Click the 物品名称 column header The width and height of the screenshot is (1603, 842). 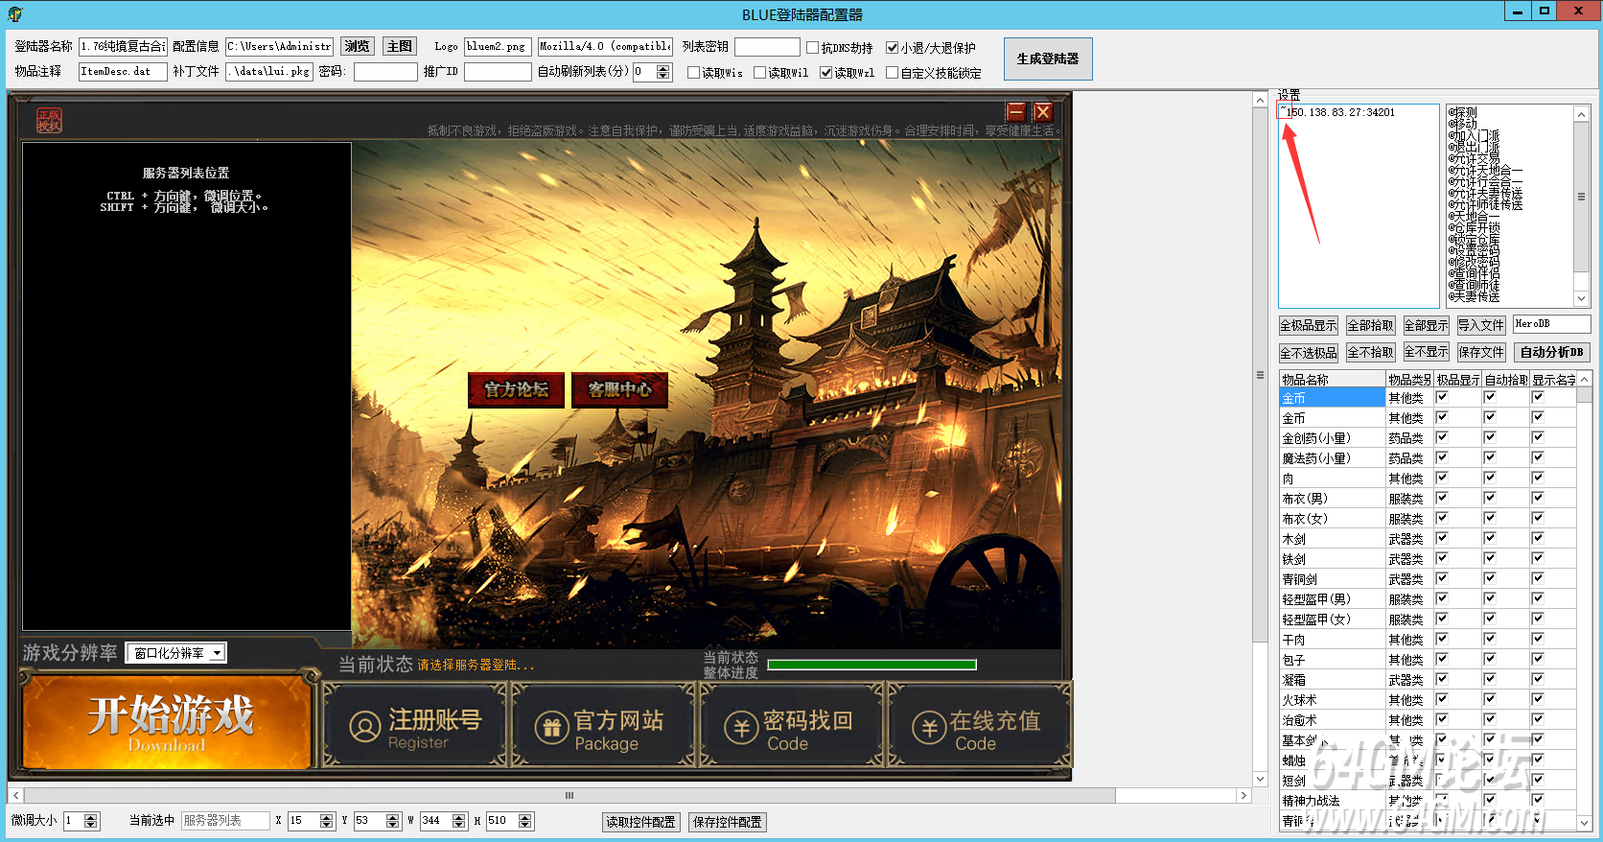pos(1332,380)
